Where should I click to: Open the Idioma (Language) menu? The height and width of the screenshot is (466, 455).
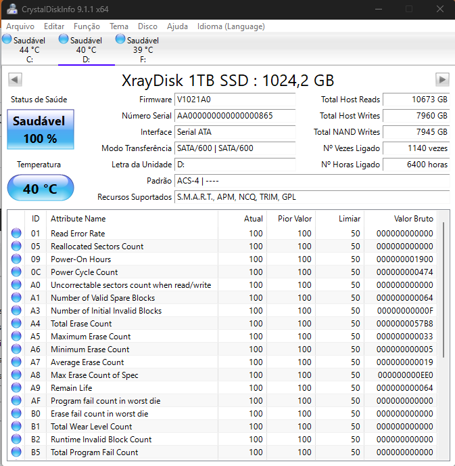[231, 26]
